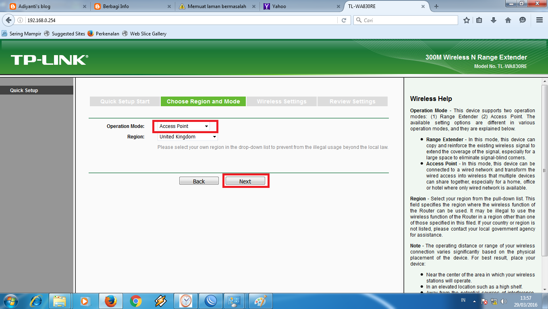
Task: Open the downloads arrow icon
Action: click(494, 20)
